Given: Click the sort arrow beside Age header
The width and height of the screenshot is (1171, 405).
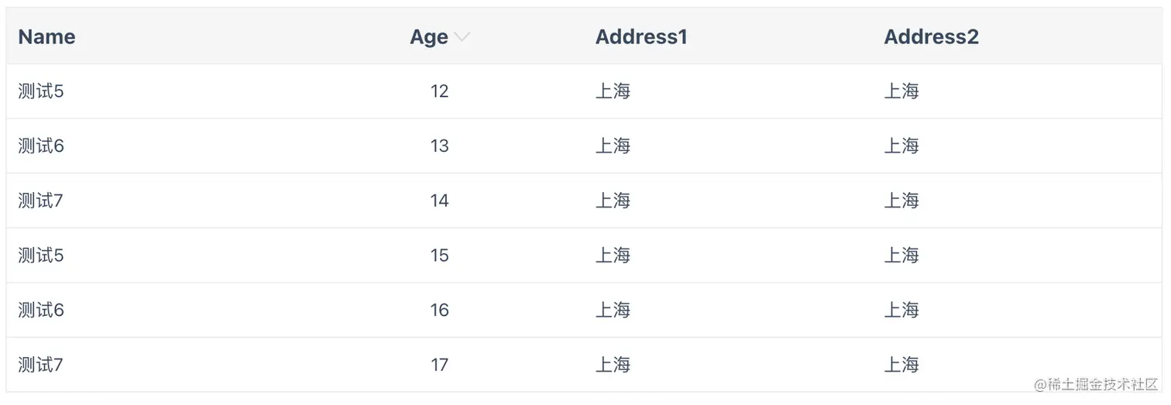Looking at the screenshot, I should coord(462,37).
